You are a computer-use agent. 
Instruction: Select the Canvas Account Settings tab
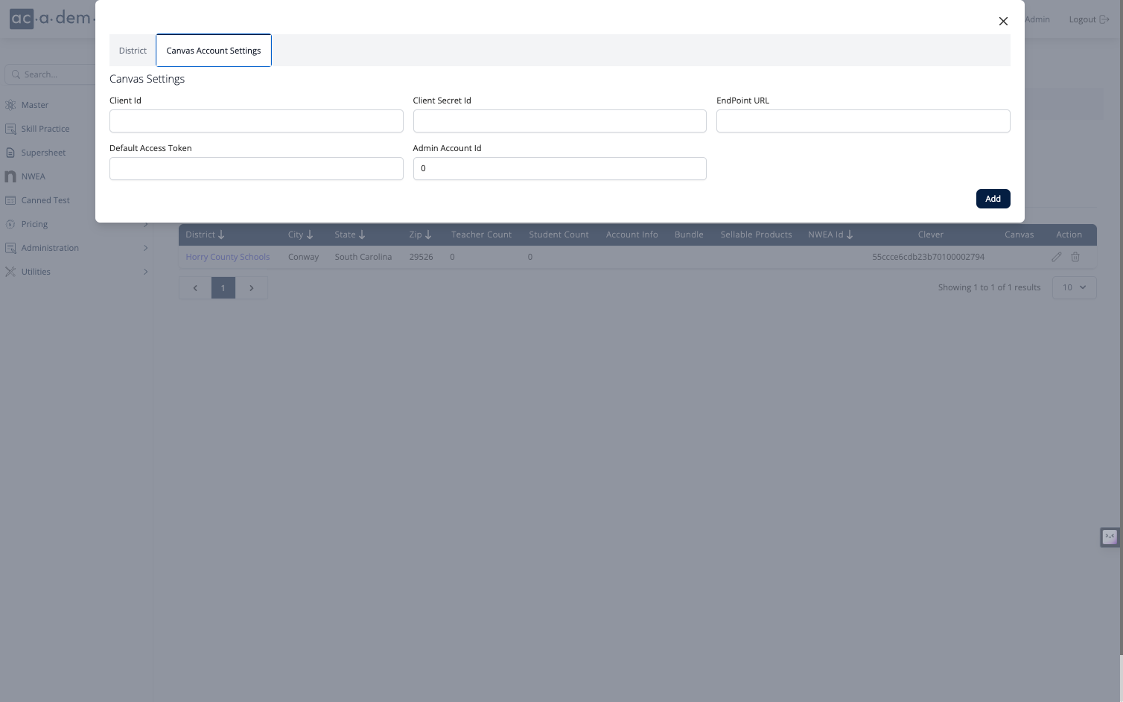click(214, 51)
